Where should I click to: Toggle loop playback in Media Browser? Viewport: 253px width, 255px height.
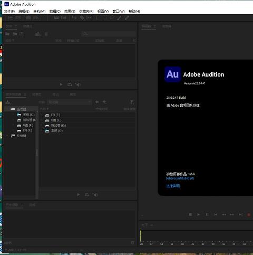tap(87, 195)
